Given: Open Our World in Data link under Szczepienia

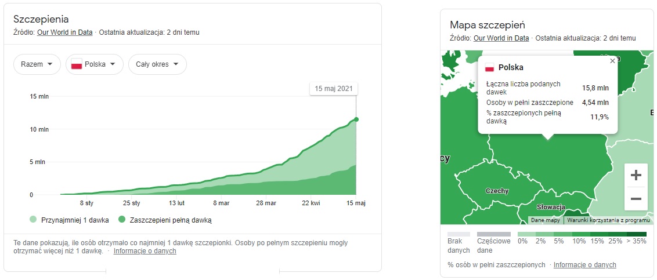Looking at the screenshot, I should pos(64,32).
